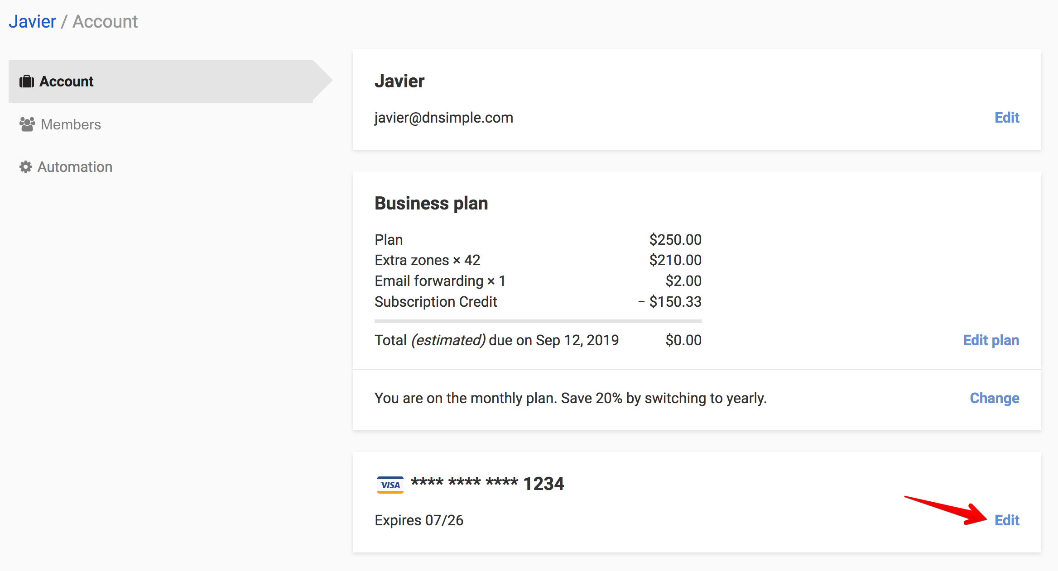Edit the credit card ending in 1234
1058x571 pixels.
click(1007, 520)
